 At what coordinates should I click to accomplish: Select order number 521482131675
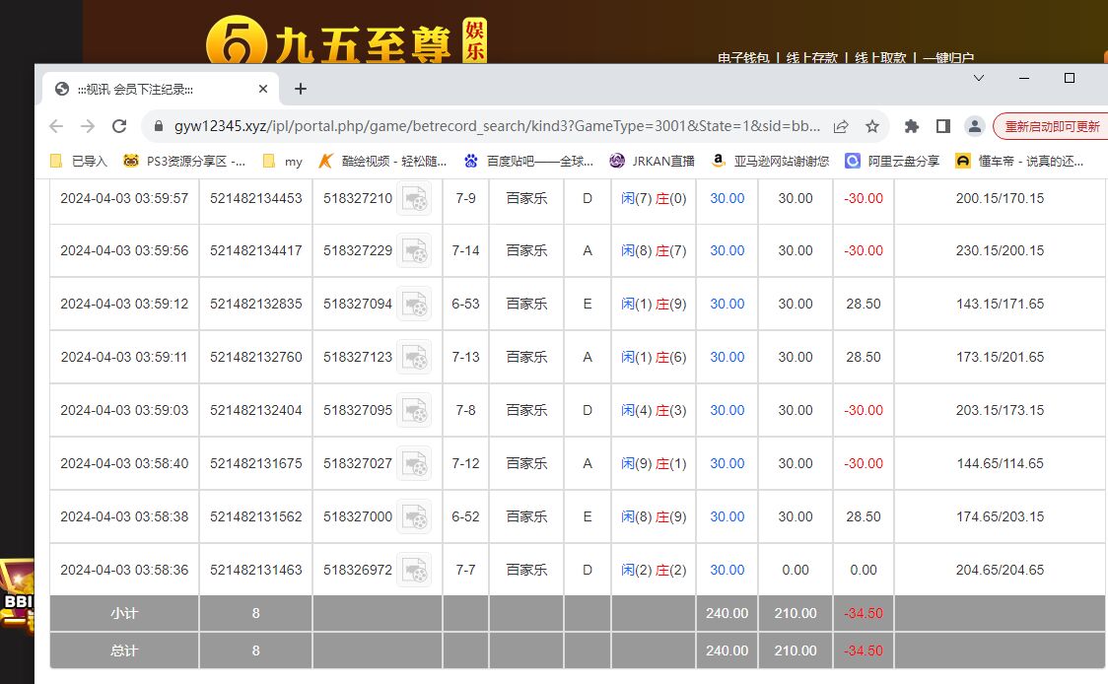[x=255, y=463]
